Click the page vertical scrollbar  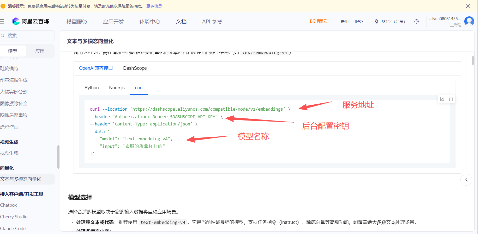473,61
